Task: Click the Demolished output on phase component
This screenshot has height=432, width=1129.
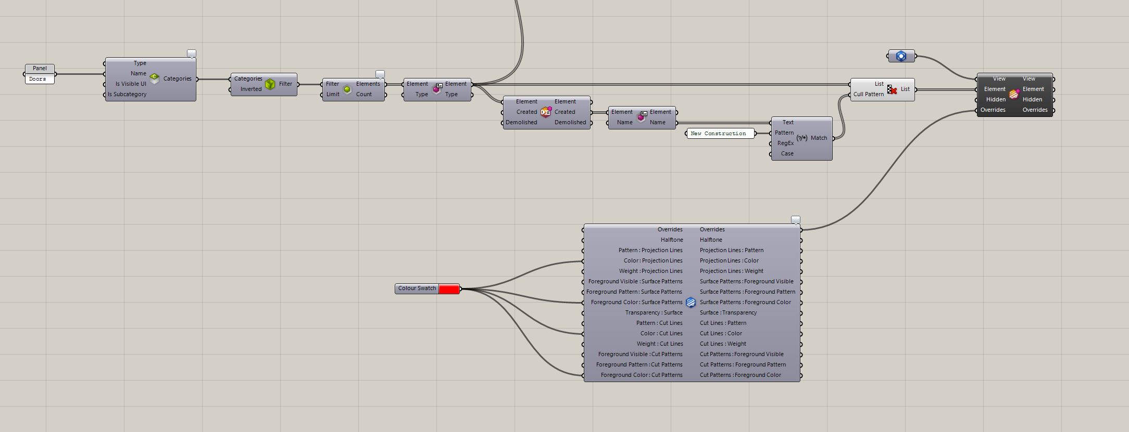Action: [570, 122]
